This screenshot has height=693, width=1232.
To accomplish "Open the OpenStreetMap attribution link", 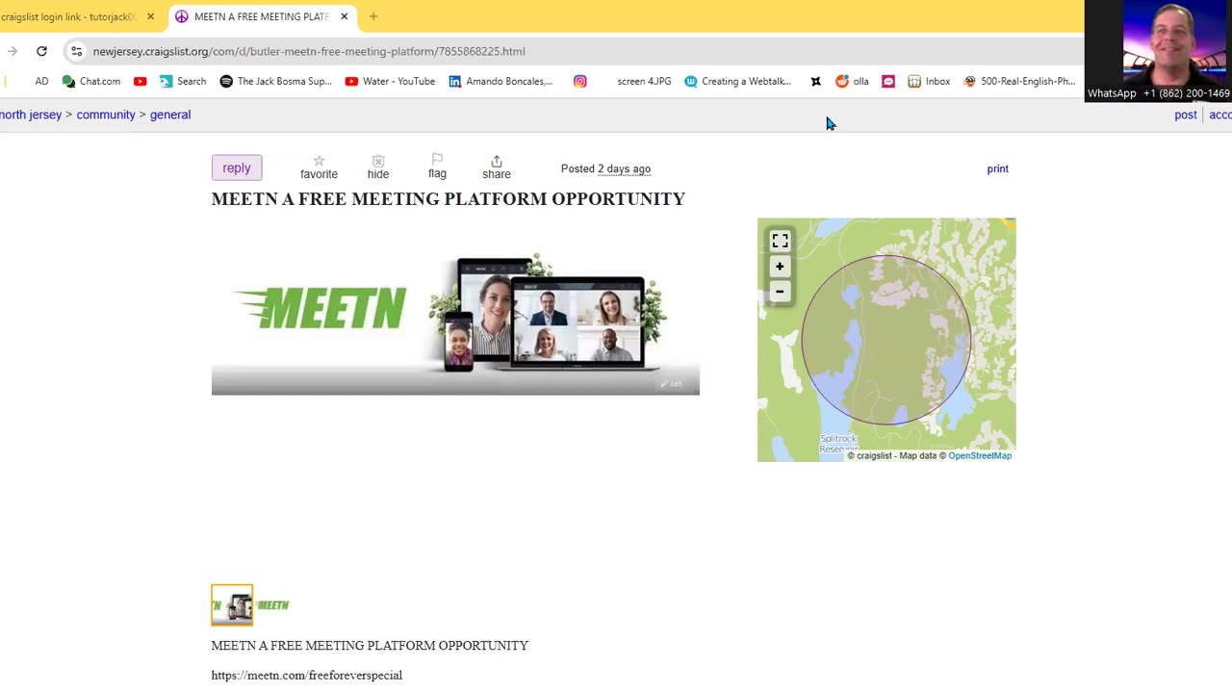I will [x=980, y=455].
